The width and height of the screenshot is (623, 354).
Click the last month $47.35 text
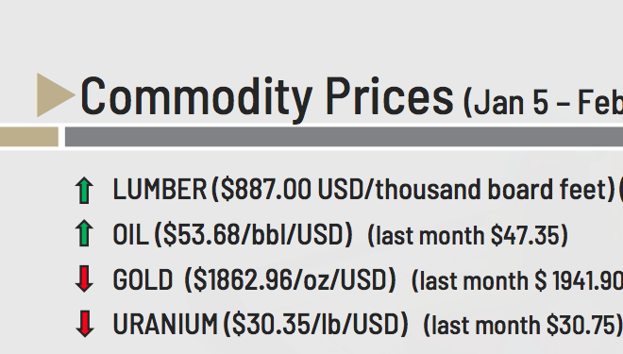pos(467,235)
